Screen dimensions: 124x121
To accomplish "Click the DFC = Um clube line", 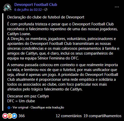I will point(21,101).
